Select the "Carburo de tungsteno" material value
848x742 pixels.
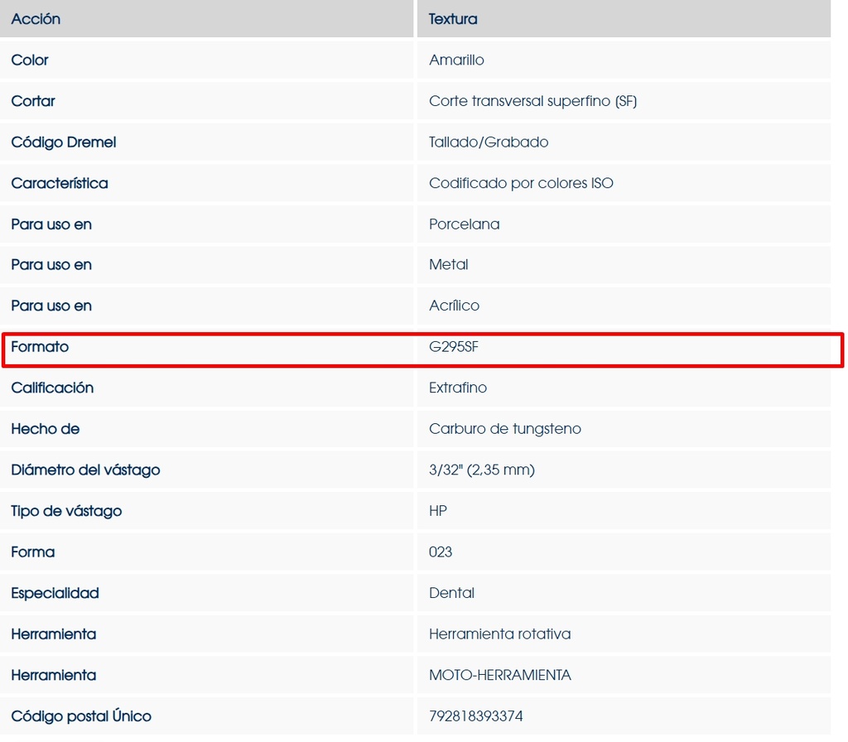tap(505, 429)
